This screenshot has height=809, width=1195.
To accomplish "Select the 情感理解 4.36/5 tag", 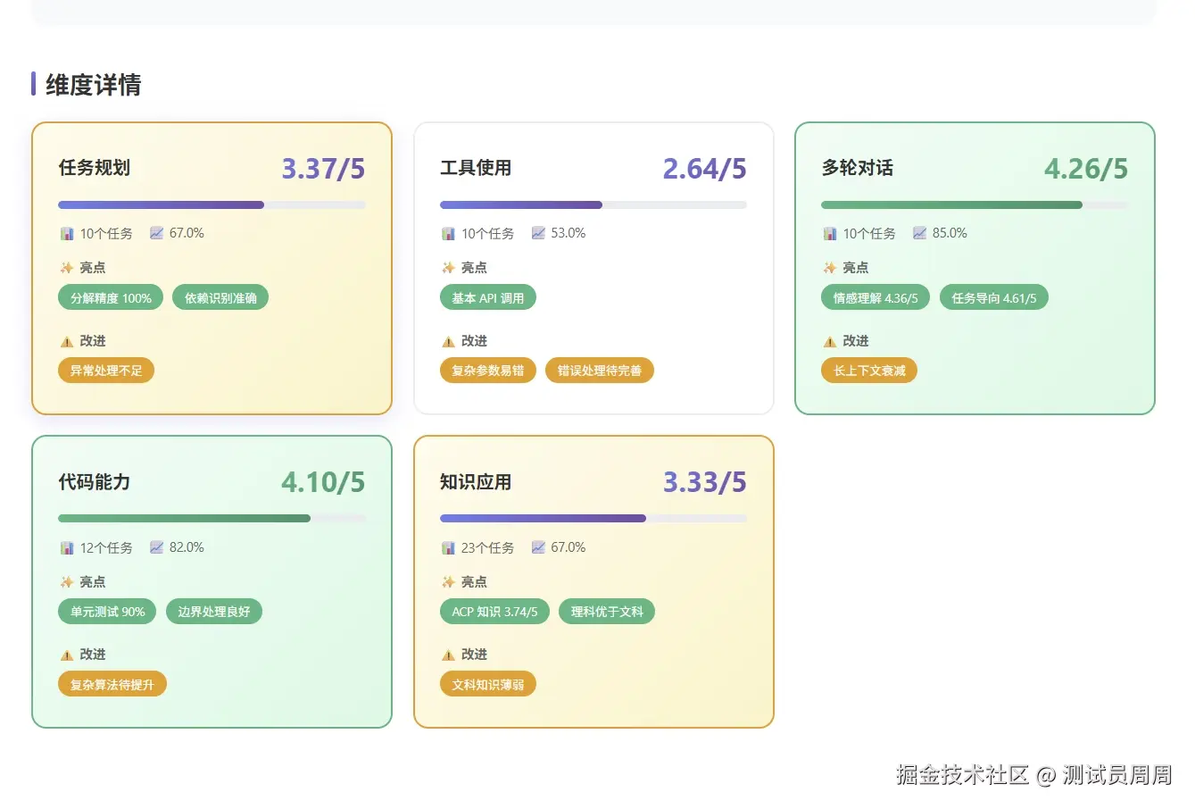I will pyautogui.click(x=875, y=298).
